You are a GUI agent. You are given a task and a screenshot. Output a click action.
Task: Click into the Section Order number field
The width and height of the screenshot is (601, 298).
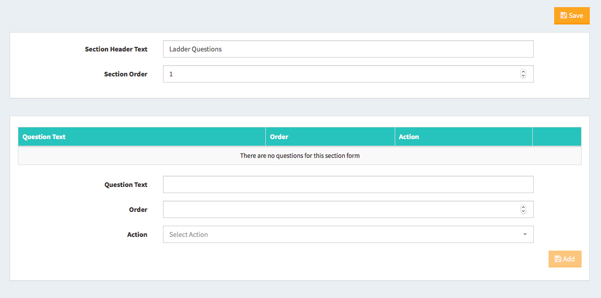pos(348,74)
